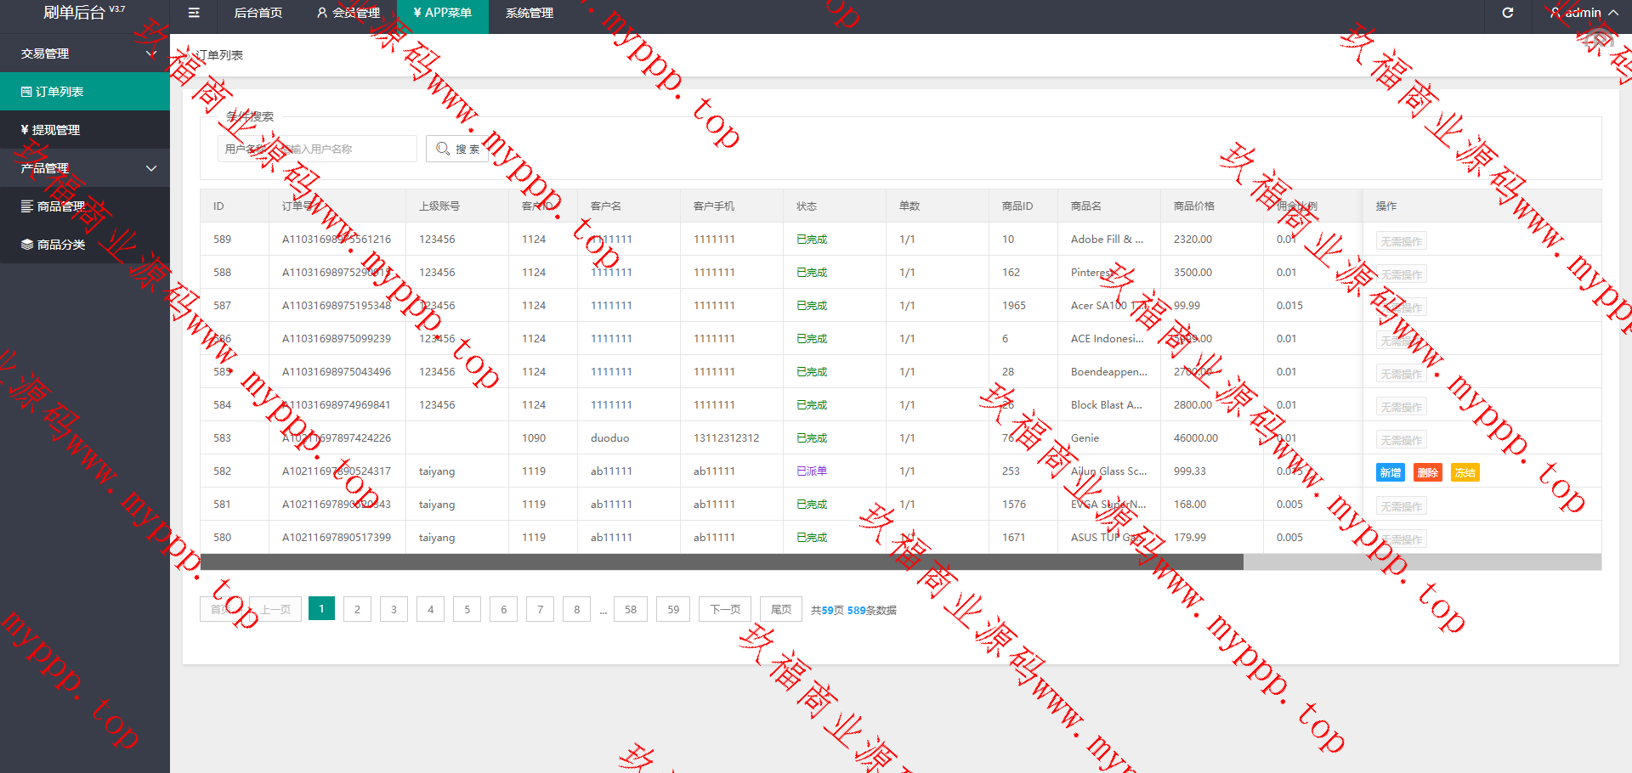Open 商品分类 in the sidebar

[x=85, y=245]
